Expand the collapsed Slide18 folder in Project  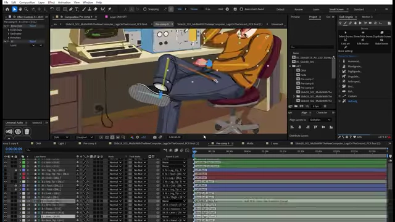294,96
